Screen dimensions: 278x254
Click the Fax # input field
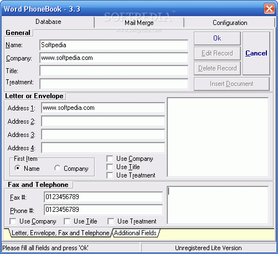coord(104,197)
